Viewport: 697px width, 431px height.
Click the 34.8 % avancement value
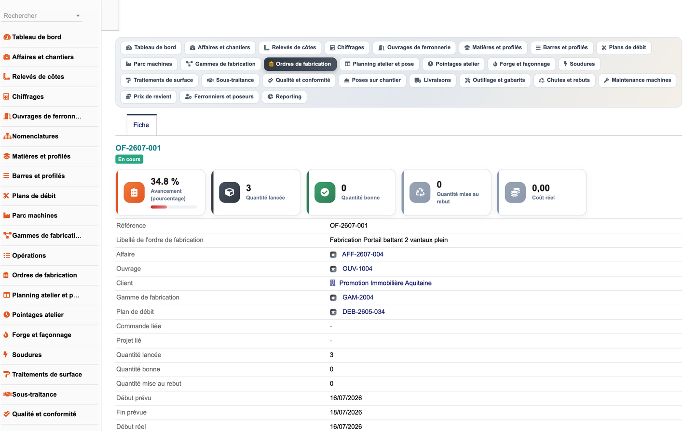tap(164, 182)
